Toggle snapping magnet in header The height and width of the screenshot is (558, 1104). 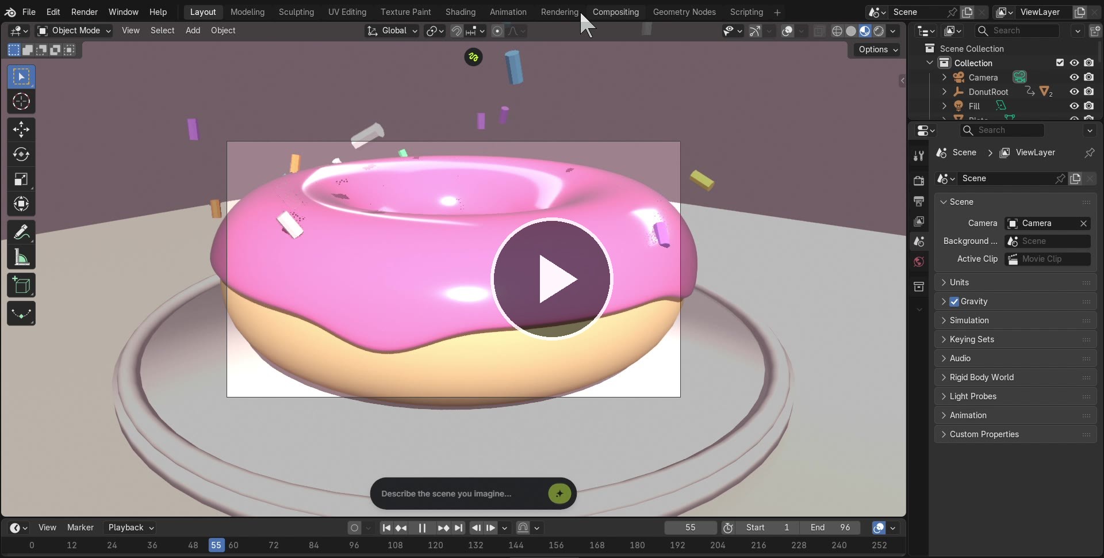(x=457, y=31)
